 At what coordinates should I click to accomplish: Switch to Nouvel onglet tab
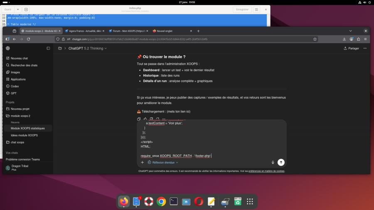point(172,31)
